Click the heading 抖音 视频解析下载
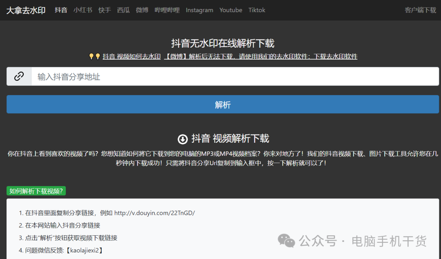 (230, 139)
